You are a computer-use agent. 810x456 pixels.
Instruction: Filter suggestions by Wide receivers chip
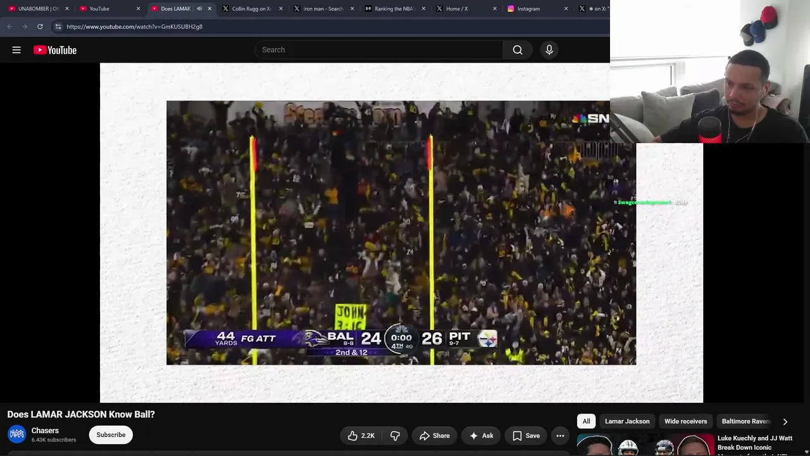coord(686,422)
